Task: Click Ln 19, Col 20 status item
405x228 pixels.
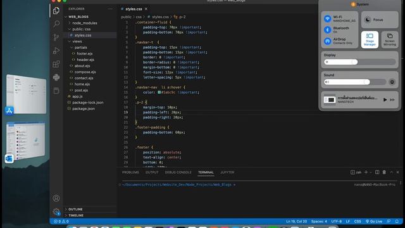Action: tap(296, 221)
